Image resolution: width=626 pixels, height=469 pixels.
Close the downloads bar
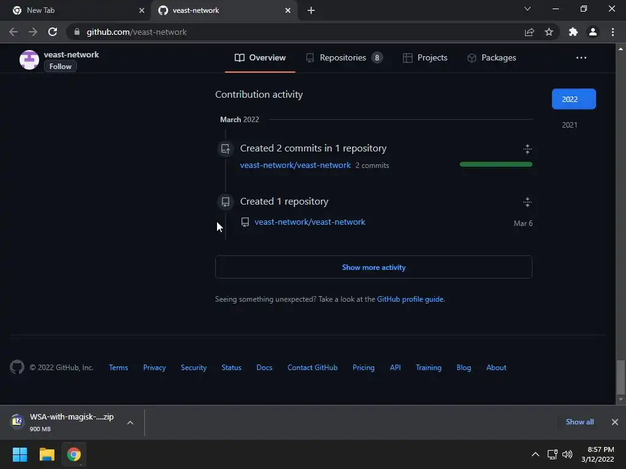pyautogui.click(x=615, y=422)
